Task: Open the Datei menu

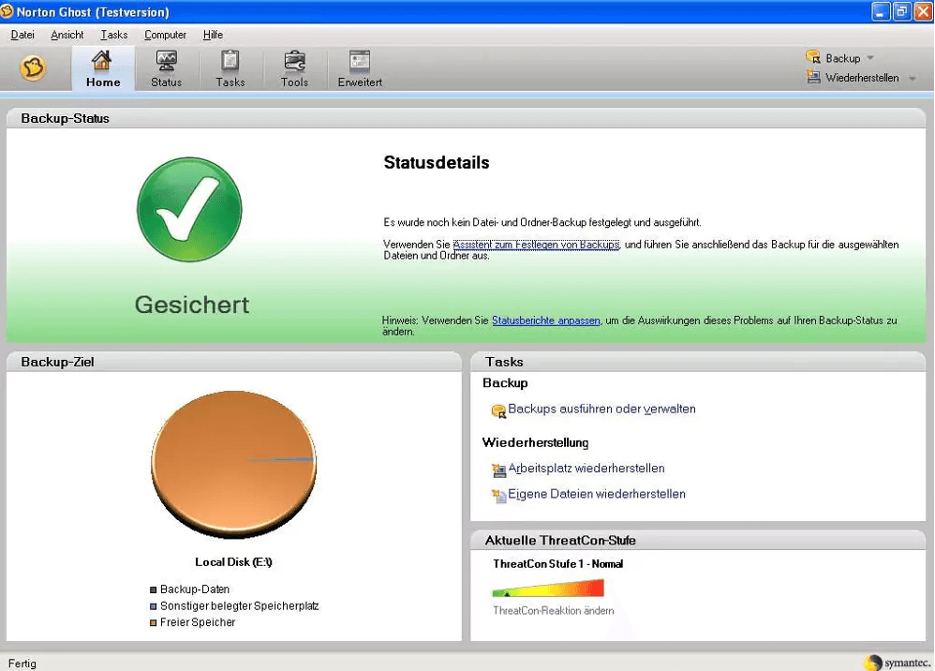Action: point(22,35)
